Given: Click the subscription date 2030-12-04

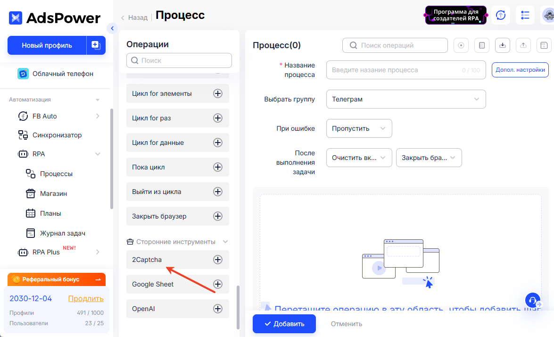Looking at the screenshot, I should 31,298.
